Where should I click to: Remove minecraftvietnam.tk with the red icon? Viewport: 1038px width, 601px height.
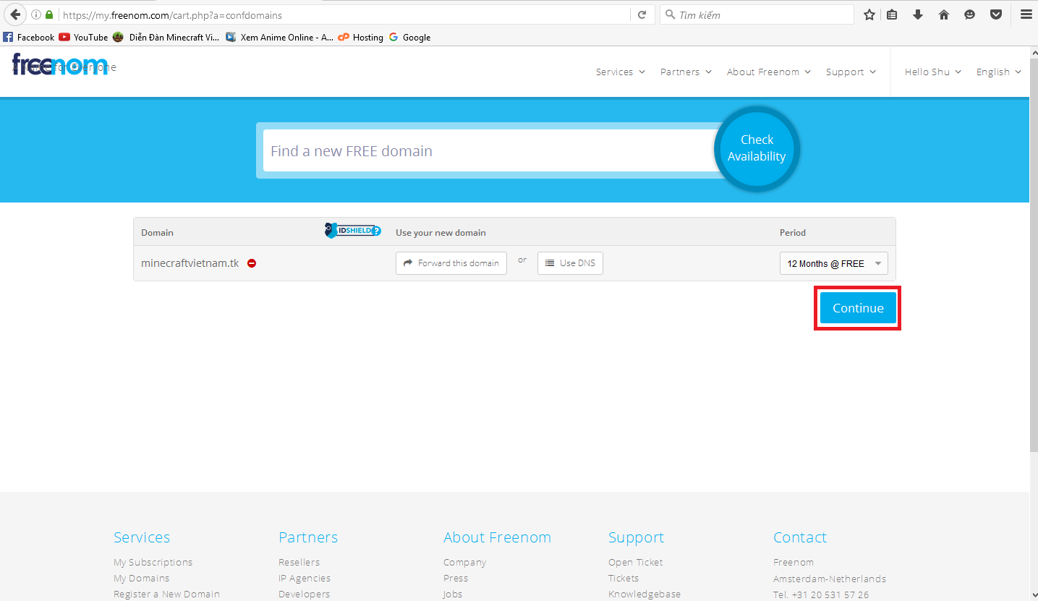point(252,263)
